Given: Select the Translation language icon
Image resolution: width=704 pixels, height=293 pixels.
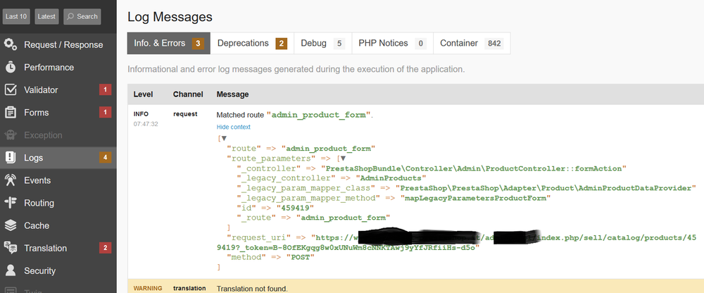Looking at the screenshot, I should [11, 248].
